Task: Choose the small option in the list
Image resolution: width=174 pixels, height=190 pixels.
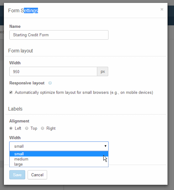Action: click(x=59, y=154)
